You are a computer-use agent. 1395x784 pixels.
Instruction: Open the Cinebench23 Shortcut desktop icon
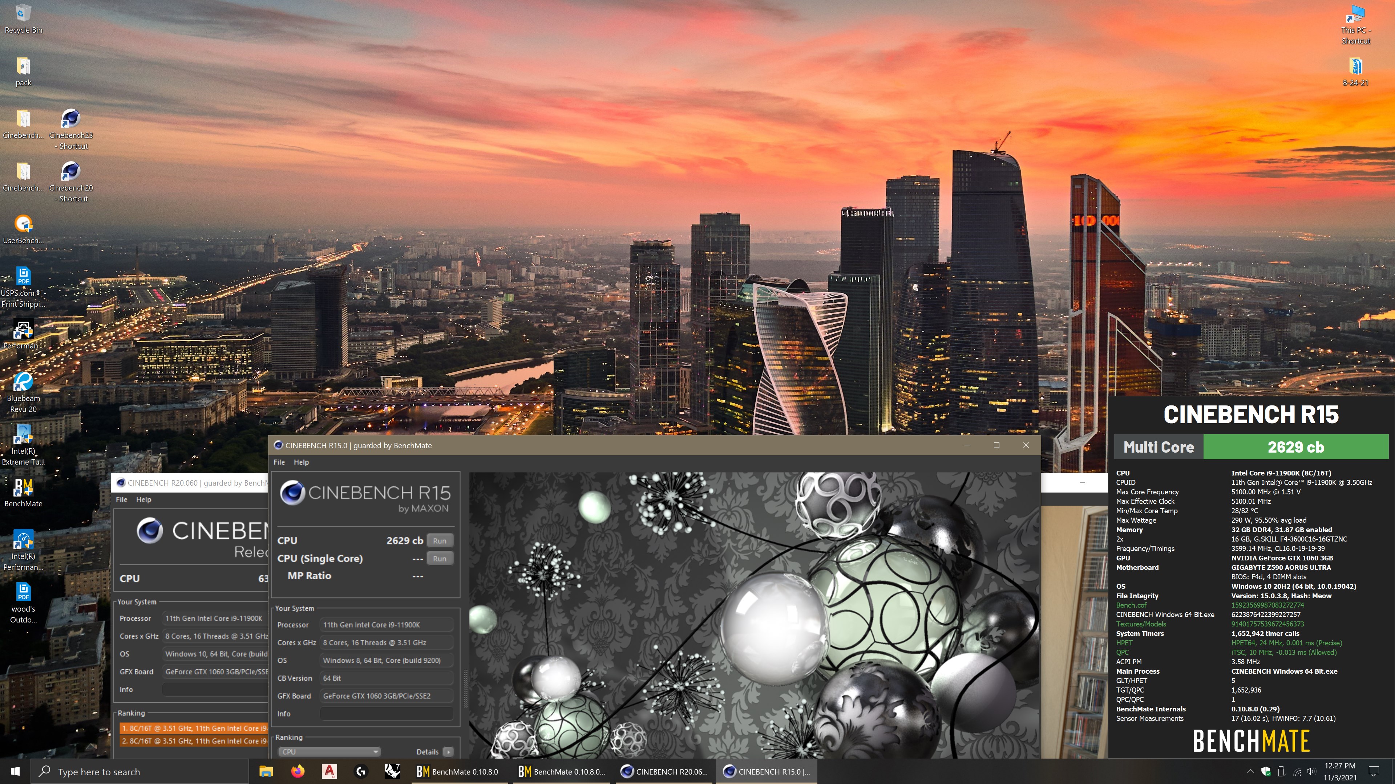tap(71, 129)
